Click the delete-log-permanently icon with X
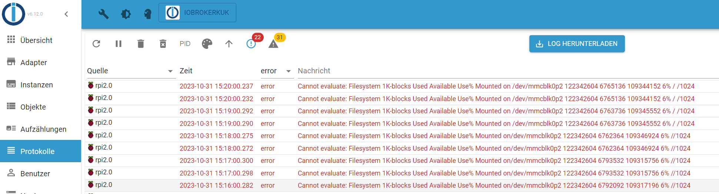The image size is (719, 194). pos(163,44)
